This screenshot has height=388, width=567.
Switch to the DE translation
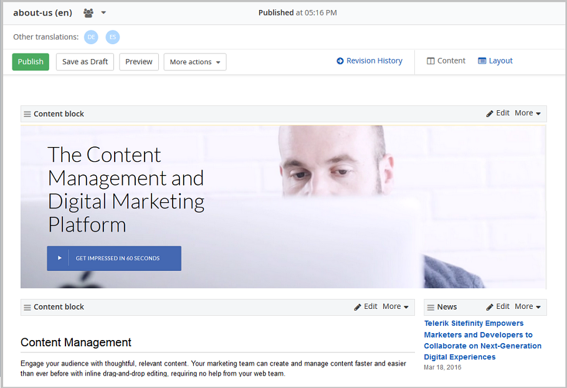[x=91, y=37]
